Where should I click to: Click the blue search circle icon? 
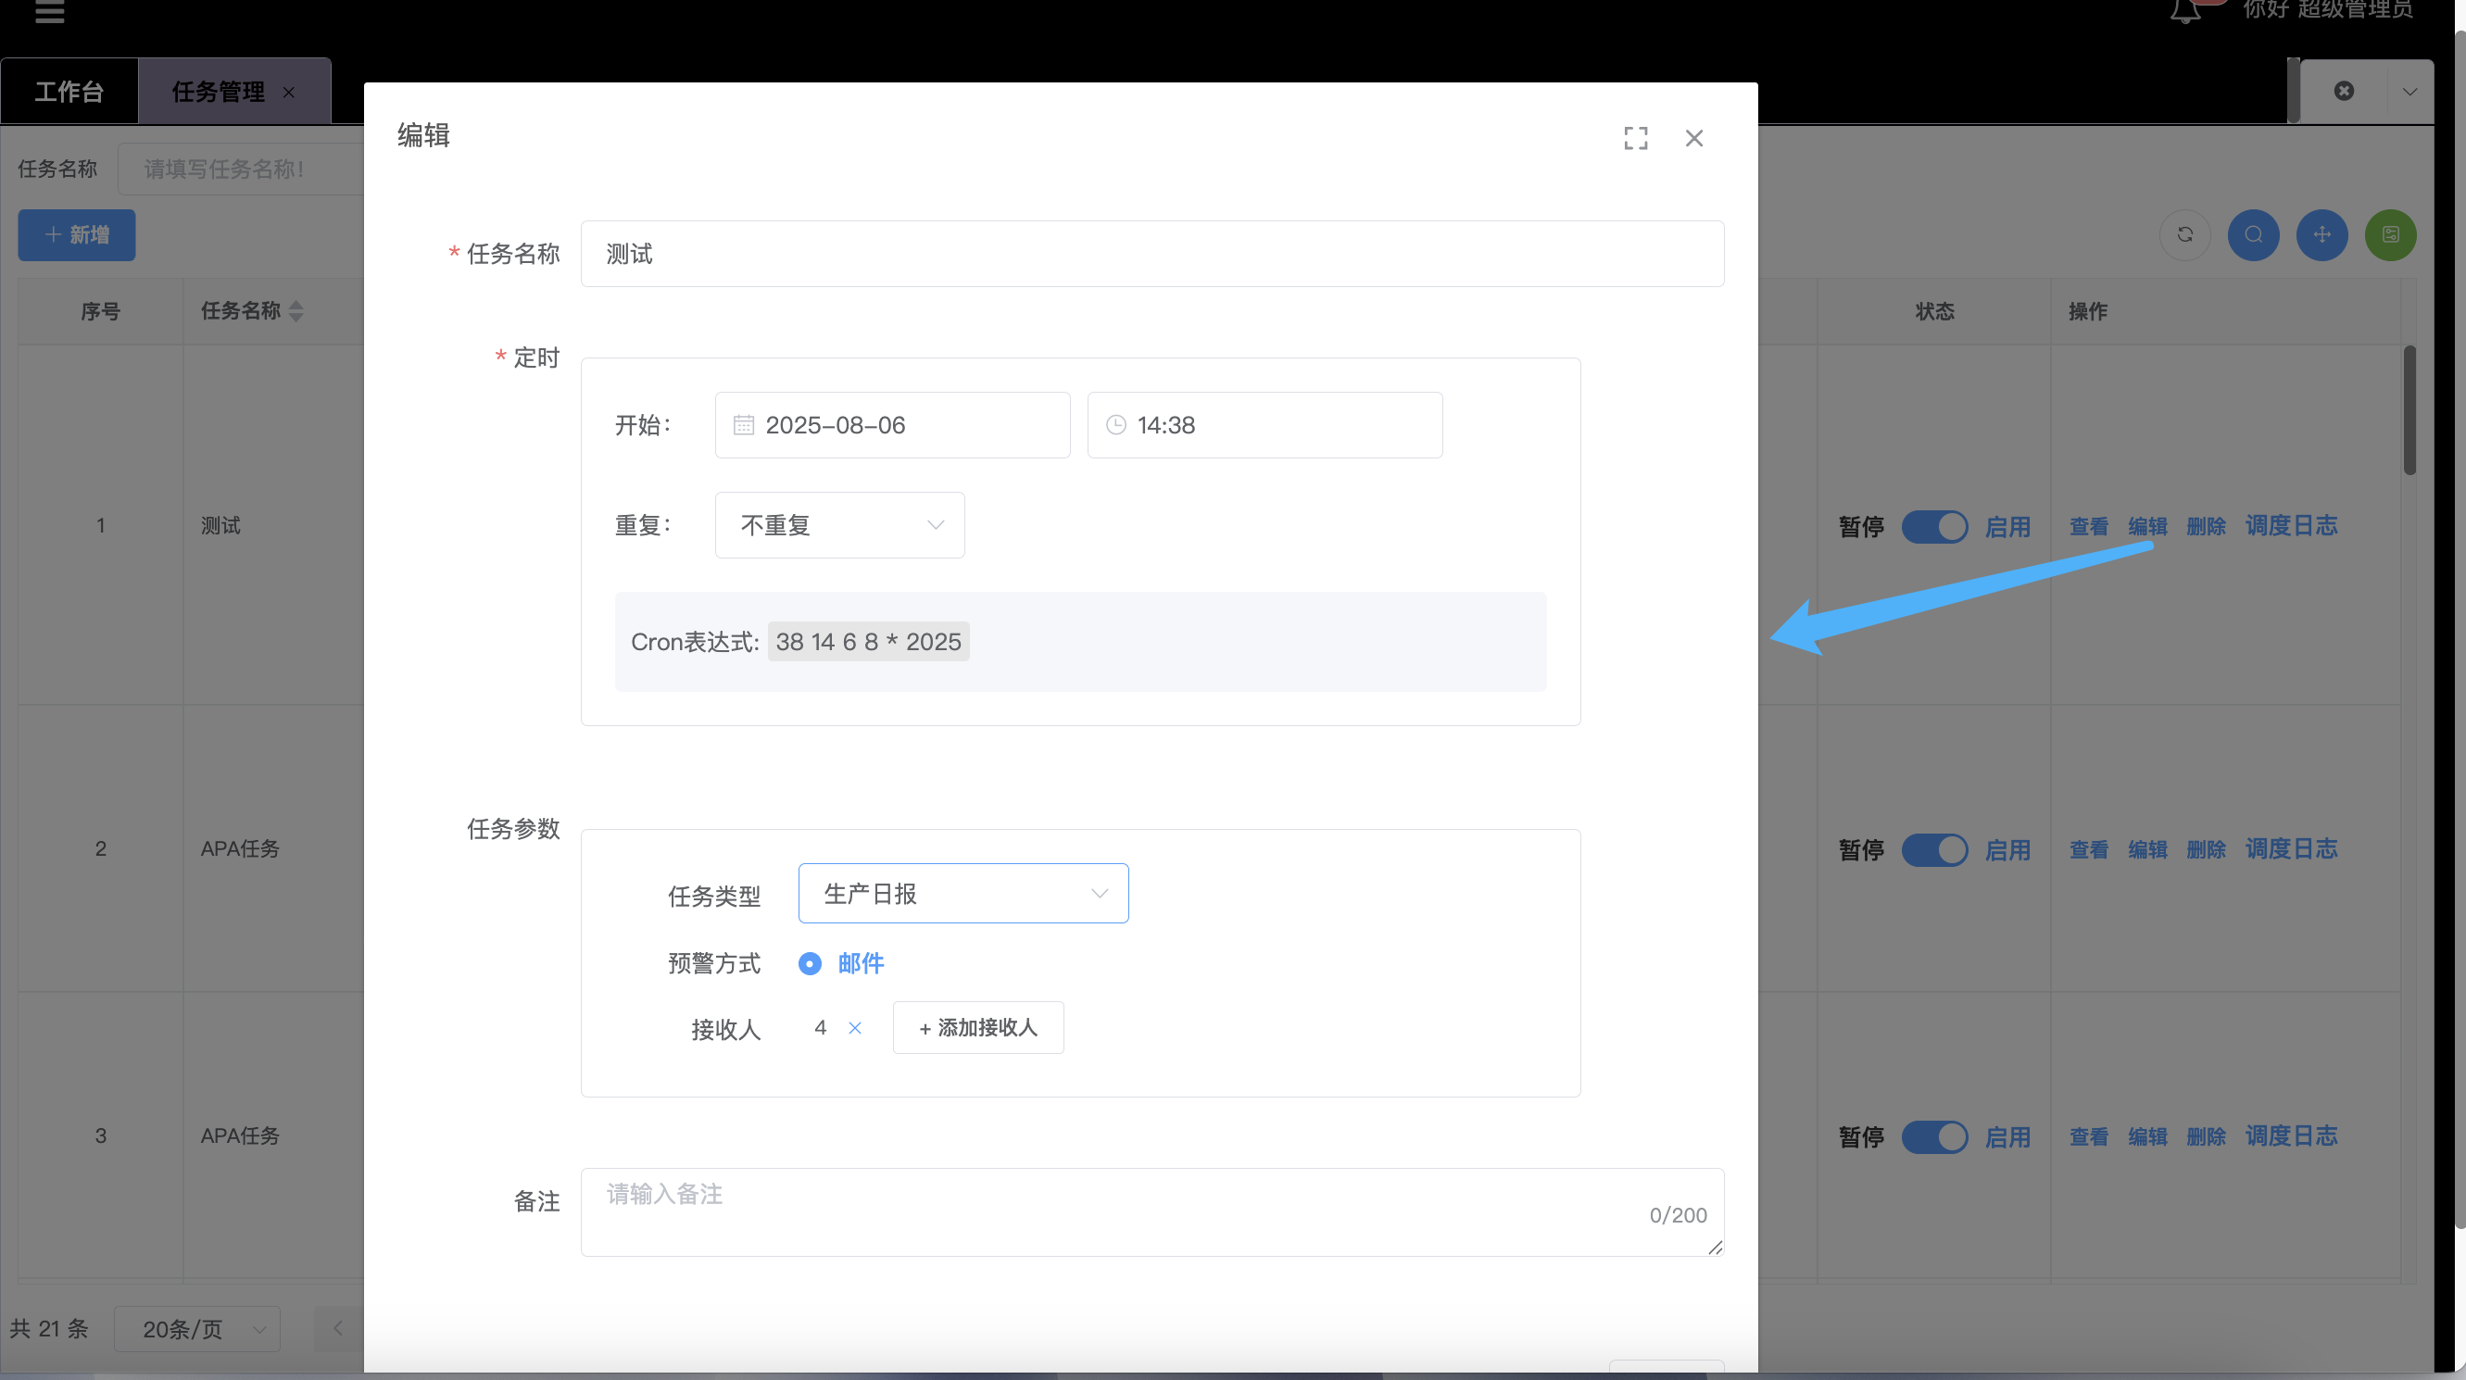coord(2254,234)
